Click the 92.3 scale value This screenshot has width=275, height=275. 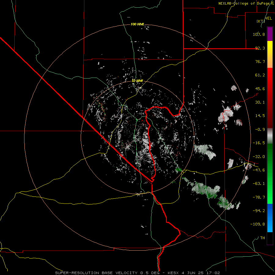260,48
